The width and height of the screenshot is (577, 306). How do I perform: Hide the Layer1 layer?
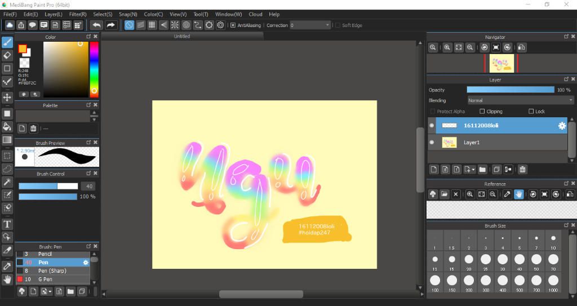click(432, 143)
